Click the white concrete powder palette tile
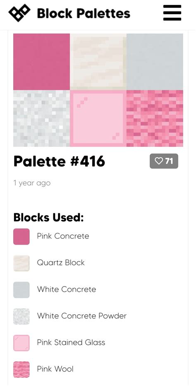 [41, 119]
